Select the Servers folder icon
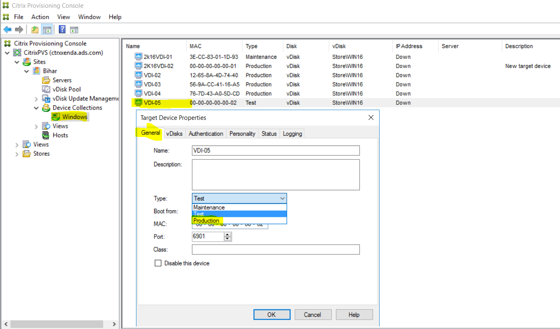This screenshot has width=560, height=329. pos(46,80)
